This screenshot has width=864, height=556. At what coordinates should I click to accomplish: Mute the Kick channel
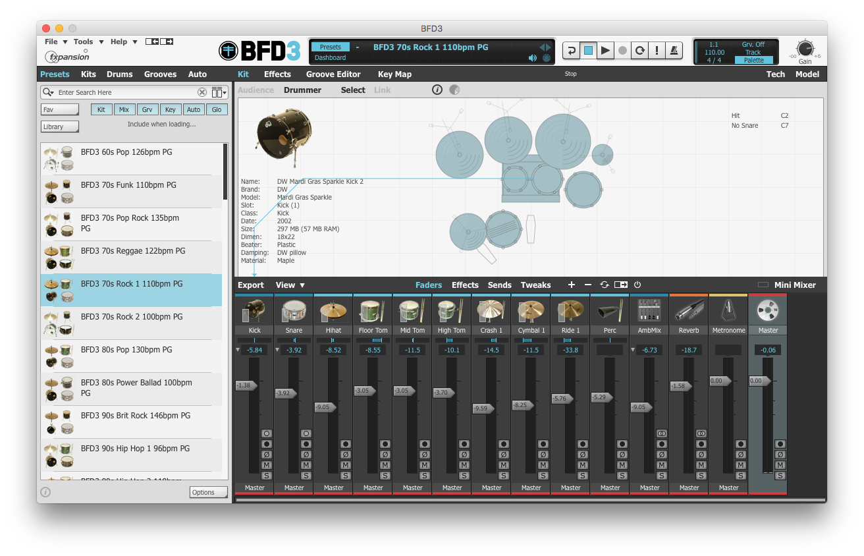click(267, 465)
